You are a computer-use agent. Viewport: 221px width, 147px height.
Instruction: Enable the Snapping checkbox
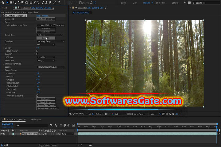[80, 3]
